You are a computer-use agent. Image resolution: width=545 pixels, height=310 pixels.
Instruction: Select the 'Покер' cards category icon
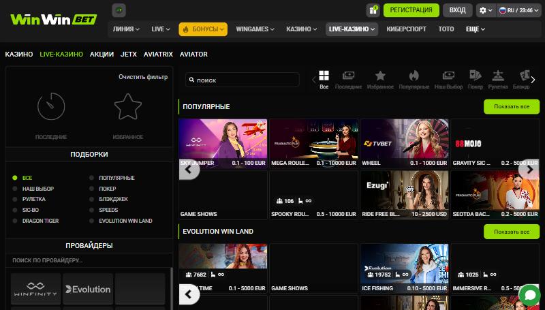pos(475,80)
